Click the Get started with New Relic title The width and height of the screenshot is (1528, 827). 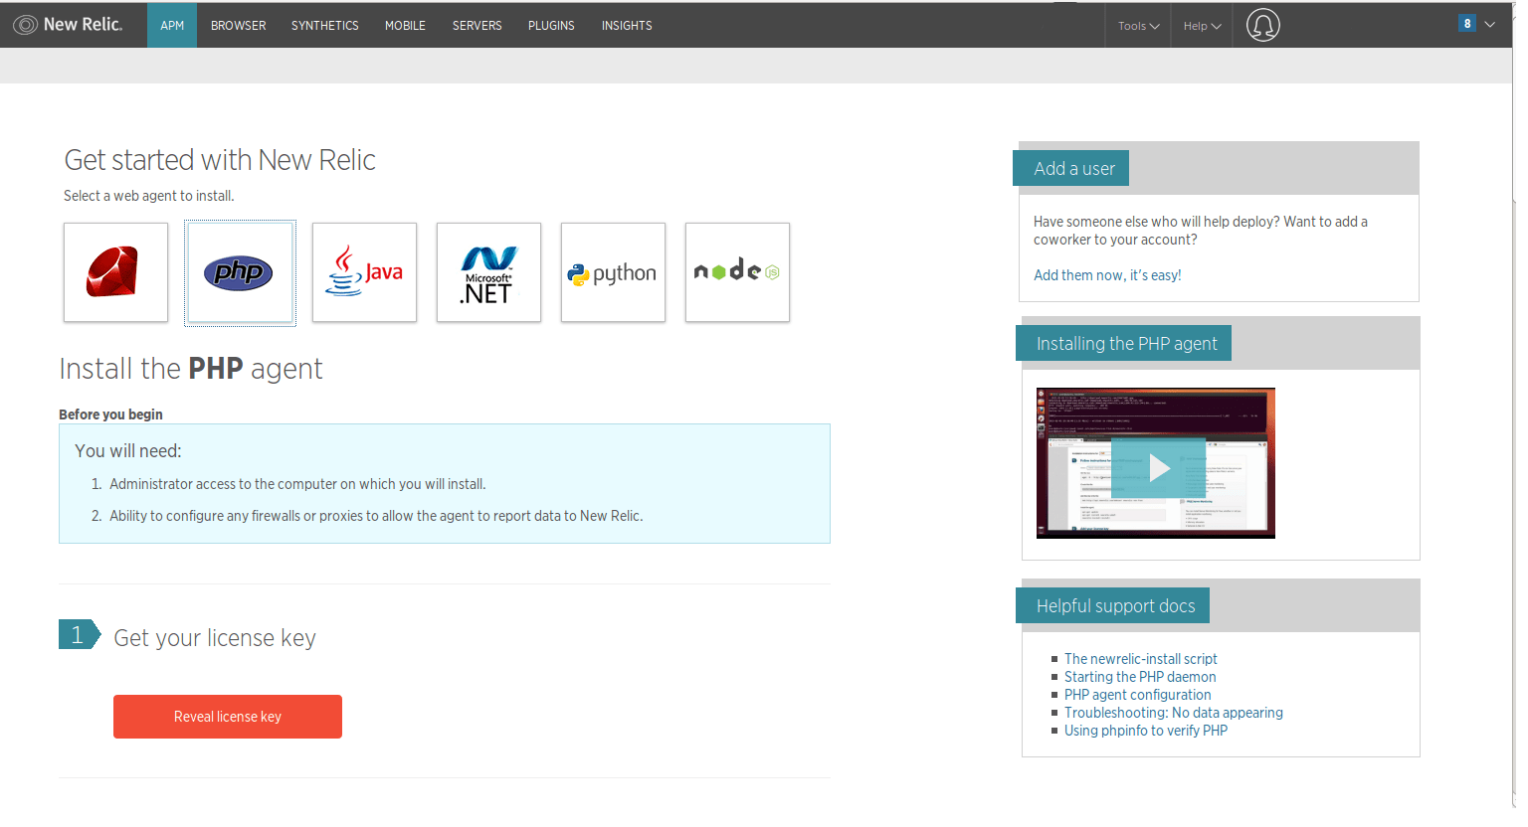pos(220,160)
